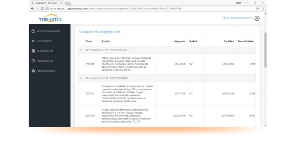Click unit price 29.62
Viewport: 295px width, 160px height.
[x=252, y=116]
